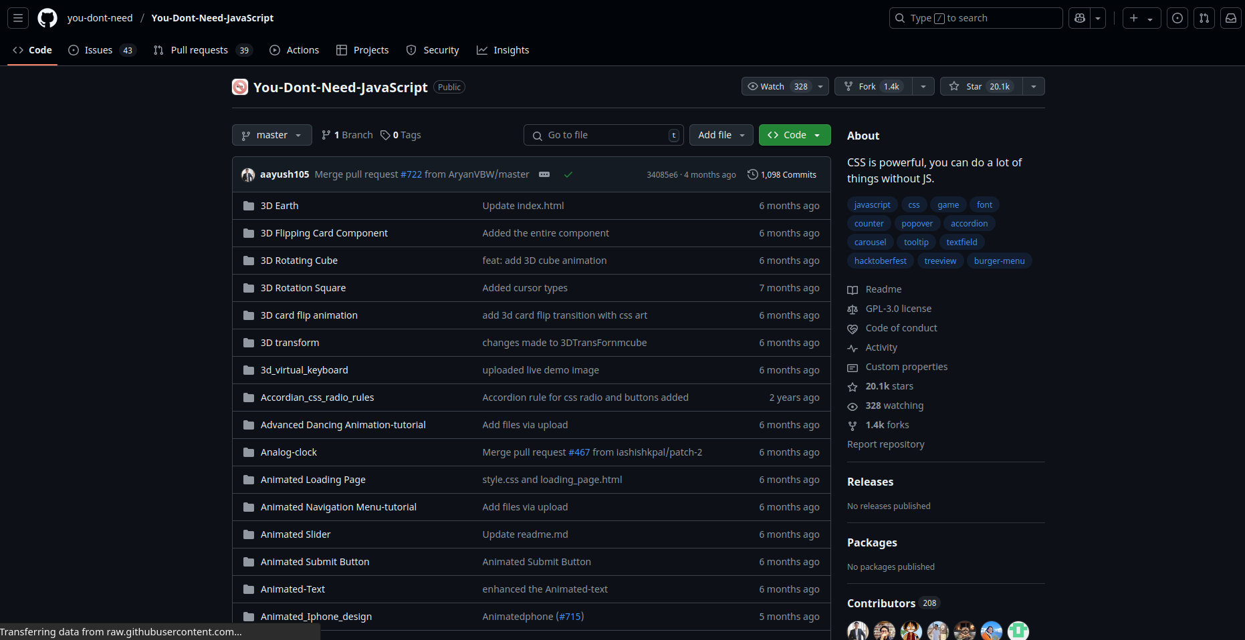Click the green commit status checkmark

[x=568, y=174]
